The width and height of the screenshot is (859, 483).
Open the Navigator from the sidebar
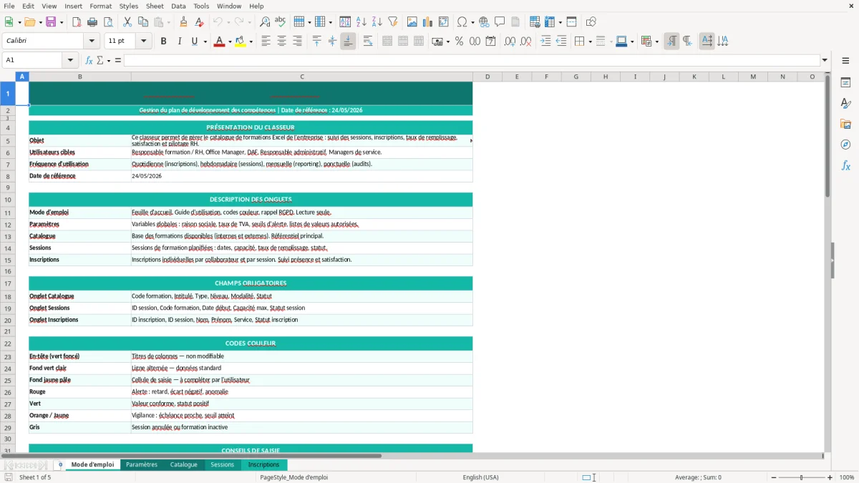846,145
